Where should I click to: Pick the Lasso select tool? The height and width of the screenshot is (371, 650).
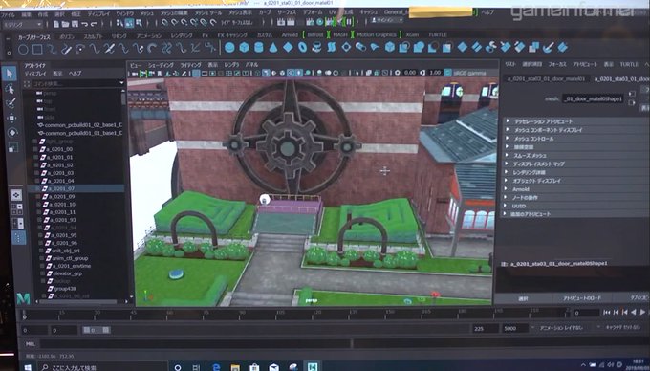coord(10,89)
